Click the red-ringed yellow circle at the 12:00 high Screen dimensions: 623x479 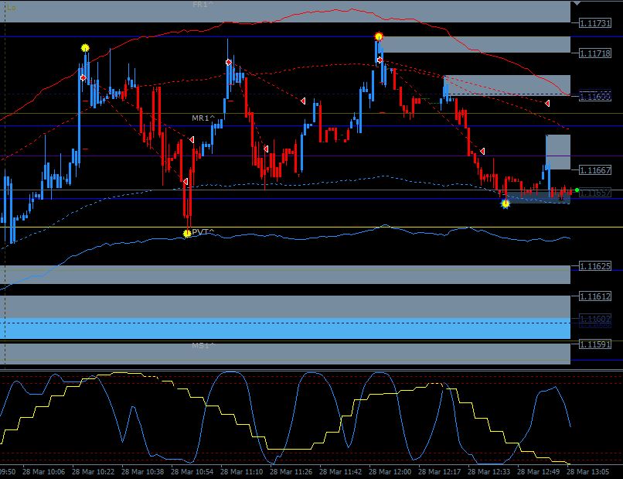click(379, 36)
